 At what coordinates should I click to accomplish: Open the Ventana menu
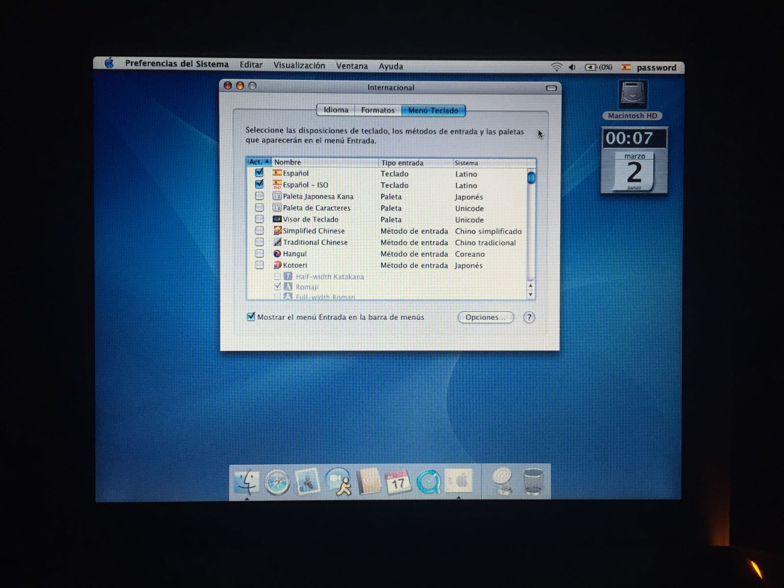tap(352, 66)
